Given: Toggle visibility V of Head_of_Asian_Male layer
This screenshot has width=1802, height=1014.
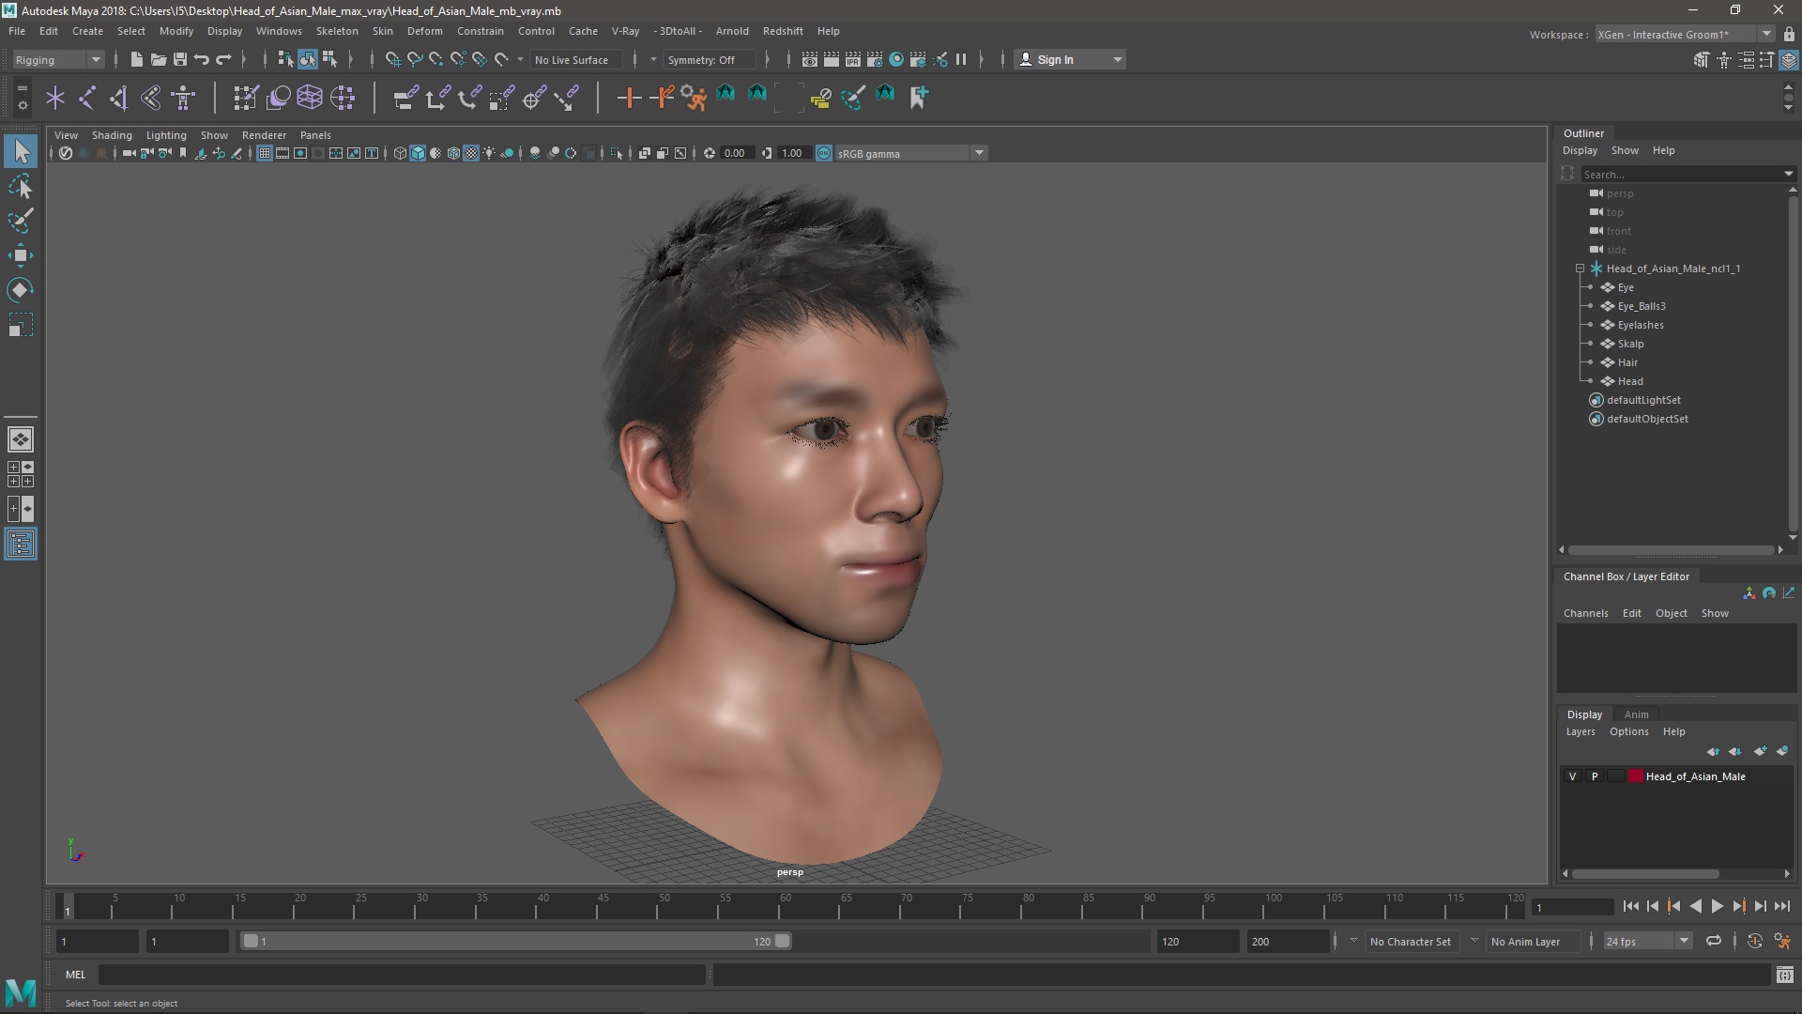Looking at the screenshot, I should (1572, 776).
